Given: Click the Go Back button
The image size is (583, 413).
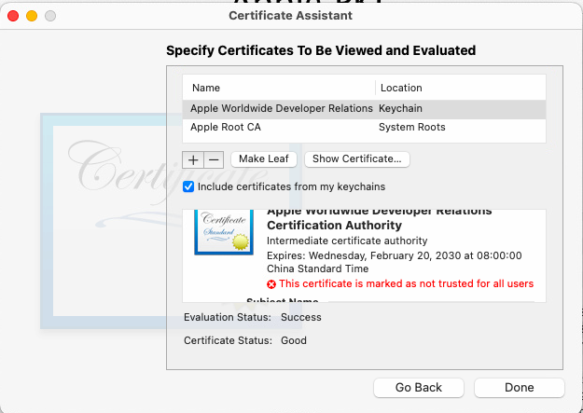Looking at the screenshot, I should [x=418, y=387].
